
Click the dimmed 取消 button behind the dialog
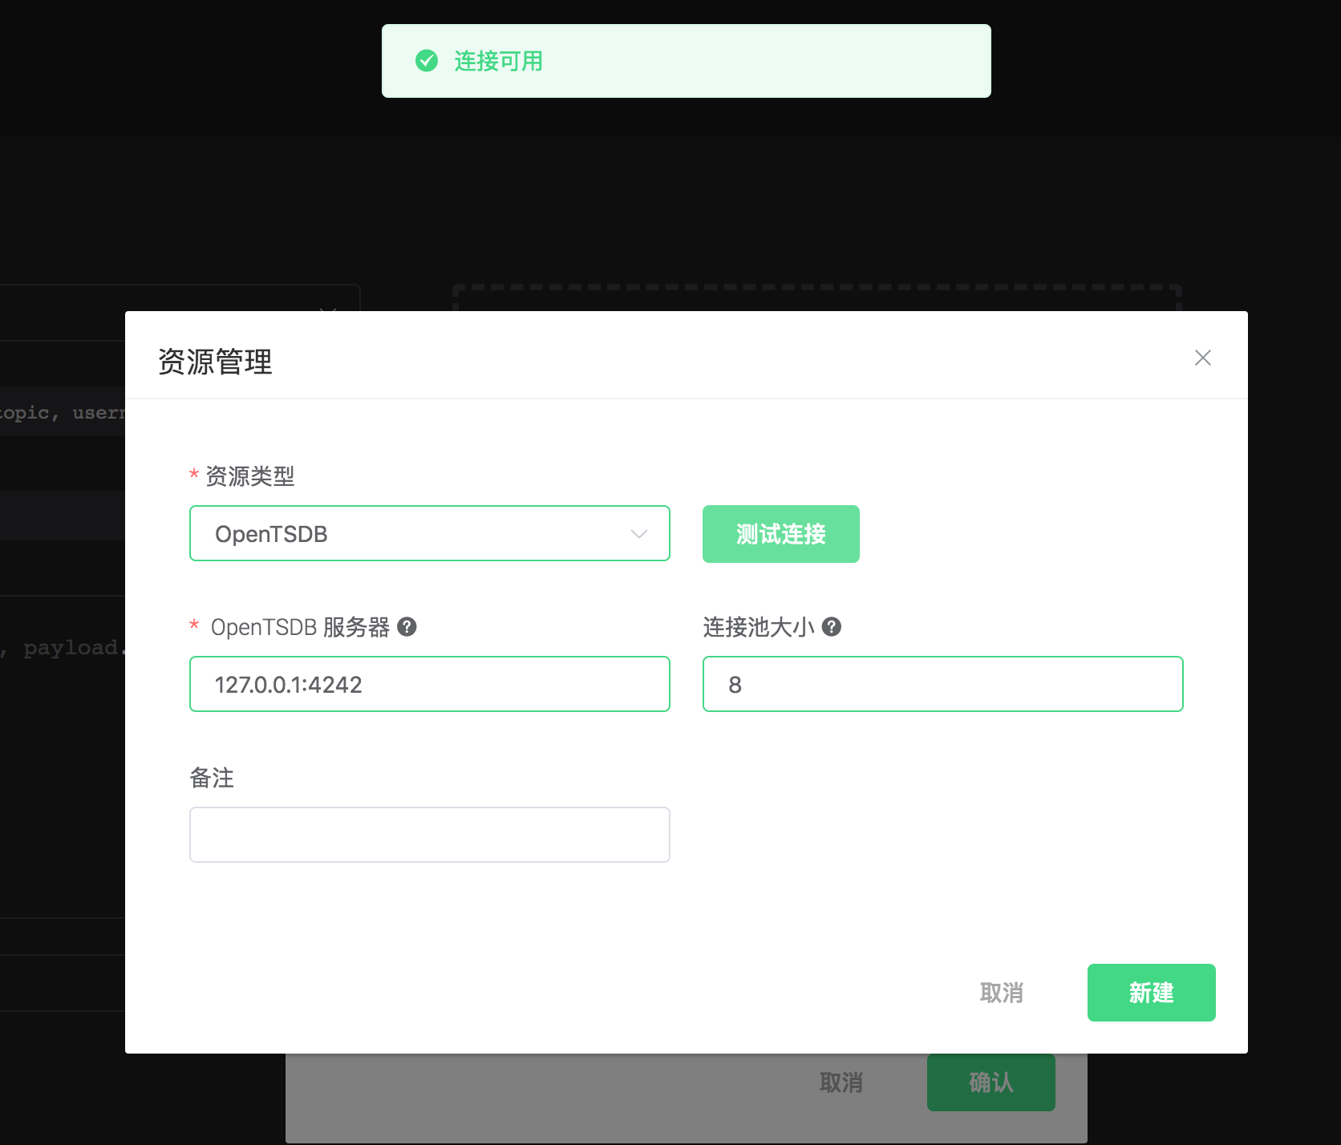point(841,1083)
